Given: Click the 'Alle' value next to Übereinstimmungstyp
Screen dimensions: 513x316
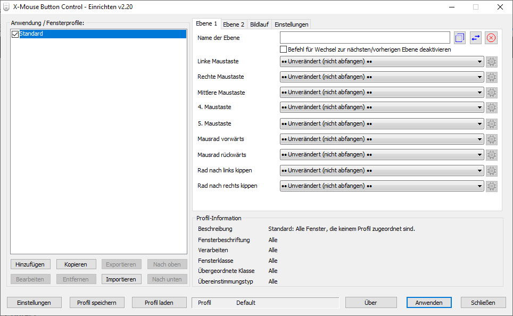Looking at the screenshot, I should pos(273,281).
